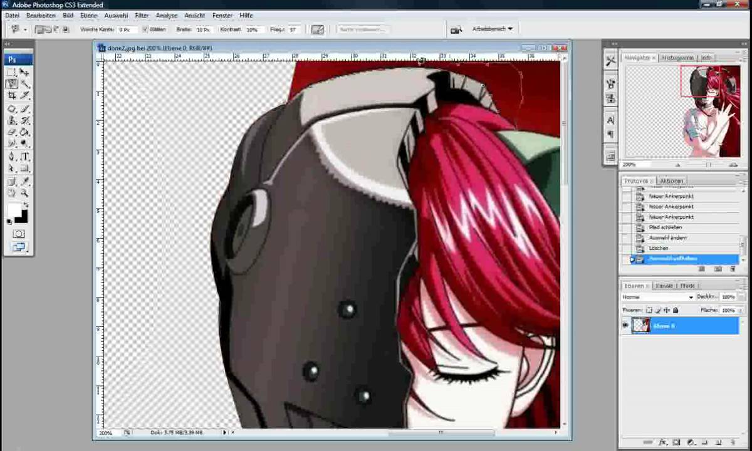Open the Bearbeiten menu
The height and width of the screenshot is (451, 752).
tap(41, 15)
